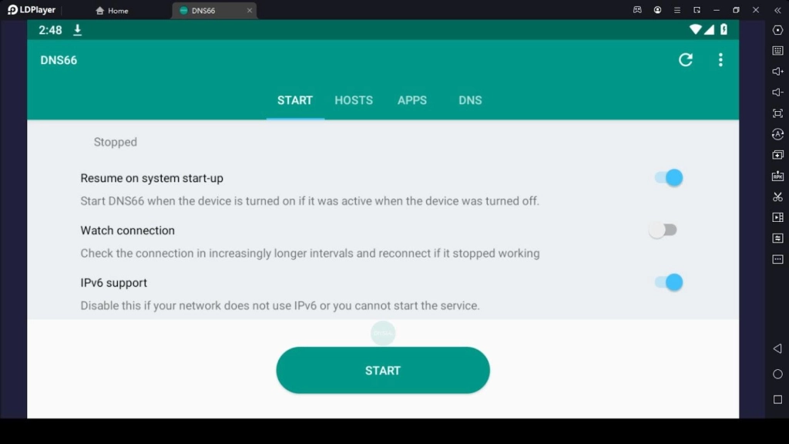The image size is (789, 444).
Task: Tap the Android recent apps square button
Action: click(777, 400)
